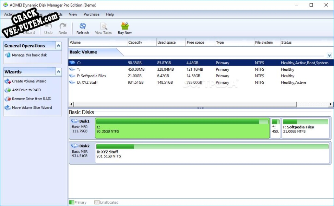The height and width of the screenshot is (206, 334).
Task: Click the Move Volume Slice Wizard icon
Action: pyautogui.click(x=8, y=107)
